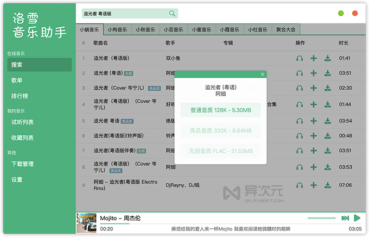Play the first song with headphone icon
The width and height of the screenshot is (369, 237).
tap(300, 58)
